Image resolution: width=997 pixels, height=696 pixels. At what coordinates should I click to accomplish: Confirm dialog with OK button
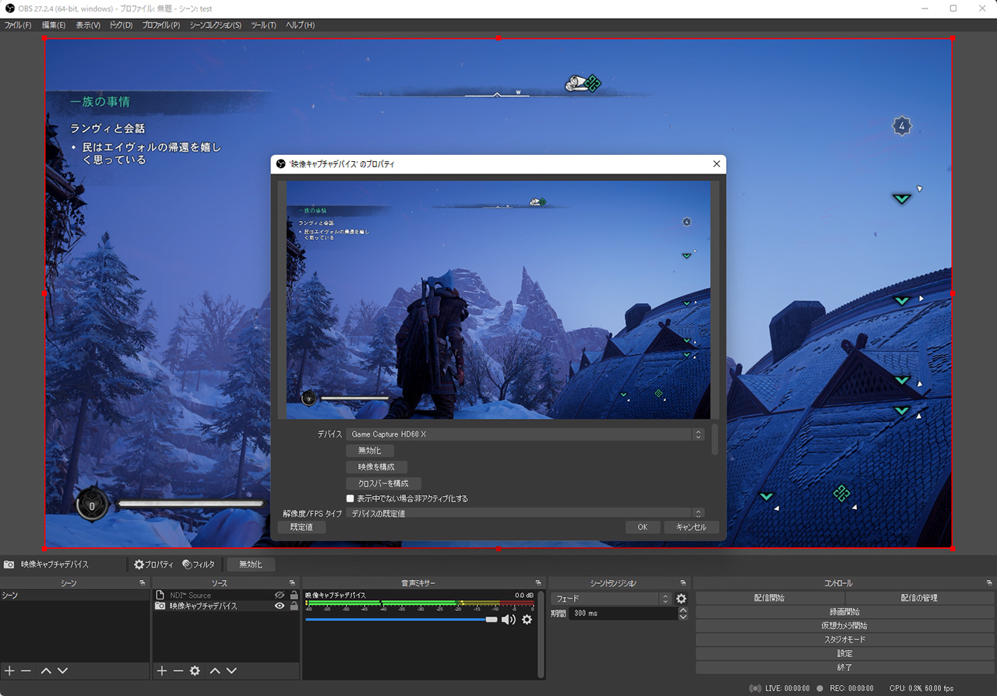[643, 527]
